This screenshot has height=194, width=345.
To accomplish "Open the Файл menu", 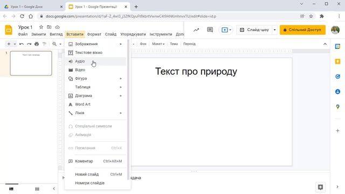I will 23,34.
